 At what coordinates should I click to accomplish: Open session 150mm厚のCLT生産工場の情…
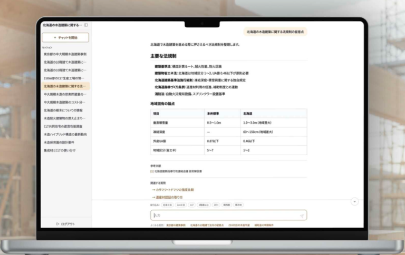point(65,78)
